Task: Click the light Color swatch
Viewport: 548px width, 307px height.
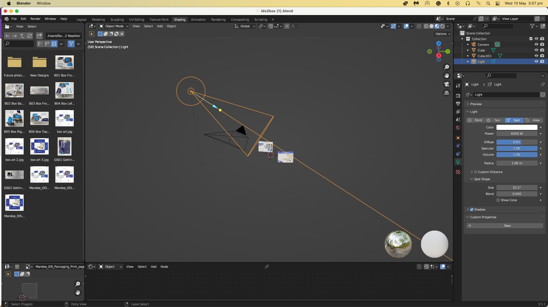Action: click(x=517, y=127)
